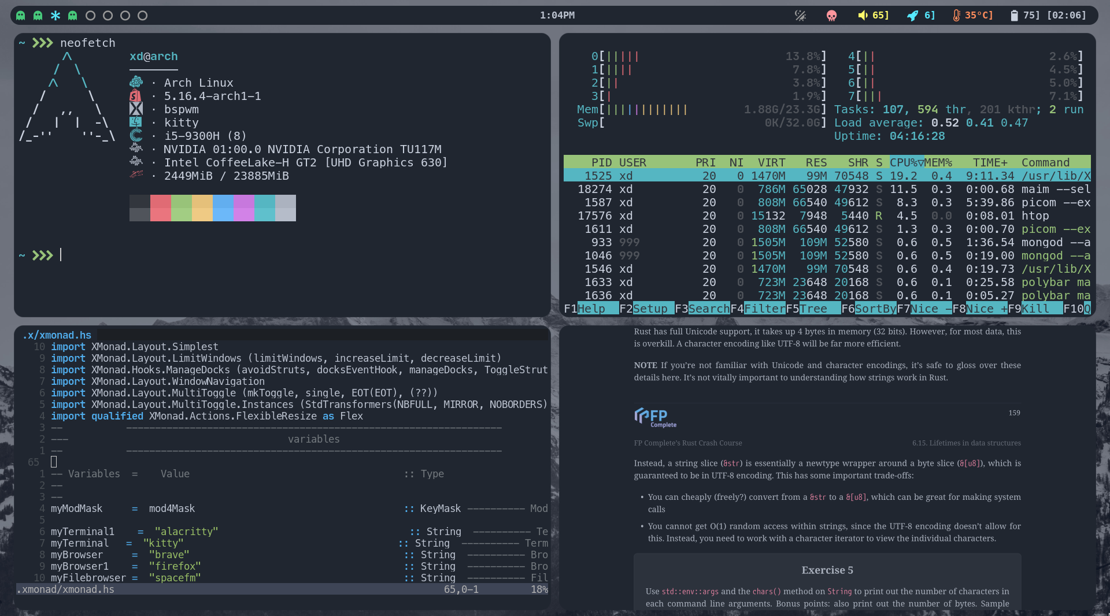Click the thermometer icon showing 35°C
1110x616 pixels.
(956, 16)
